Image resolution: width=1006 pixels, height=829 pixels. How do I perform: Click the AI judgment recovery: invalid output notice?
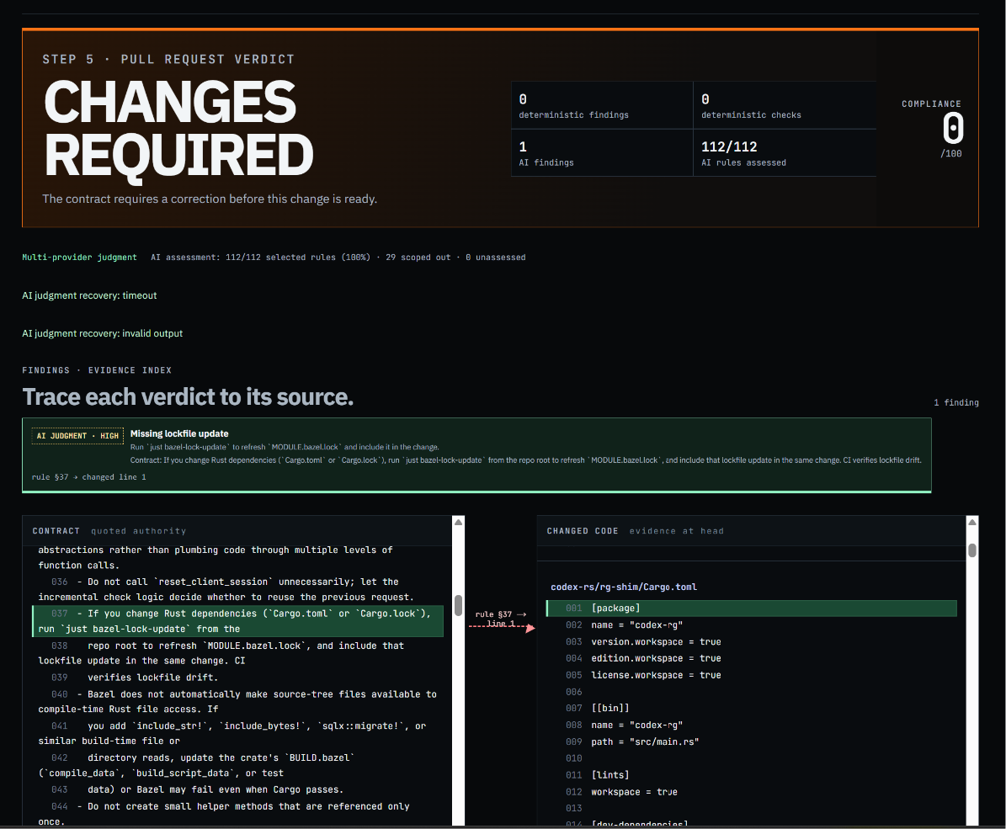(x=102, y=333)
